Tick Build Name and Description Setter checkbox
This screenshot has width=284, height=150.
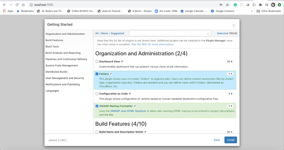97,132
